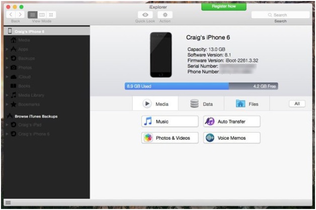Click the Register Now button
Viewport: 316px width, 210px height.
(223, 7)
